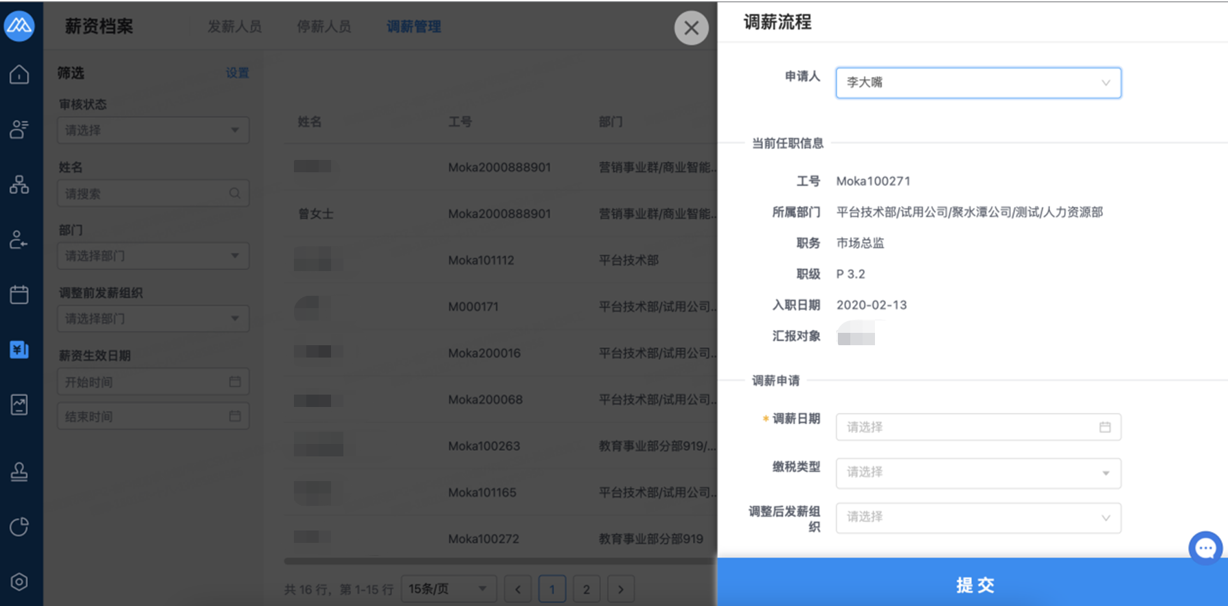Open the person transfer sidebar icon
This screenshot has height=606, width=1228.
pos(19,240)
